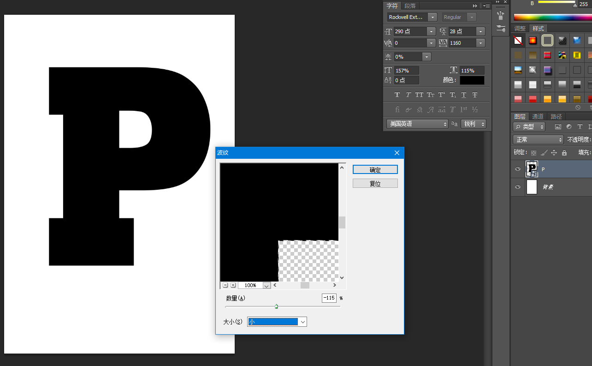Open the font family dropdown Rockwell Ext

click(x=412, y=17)
